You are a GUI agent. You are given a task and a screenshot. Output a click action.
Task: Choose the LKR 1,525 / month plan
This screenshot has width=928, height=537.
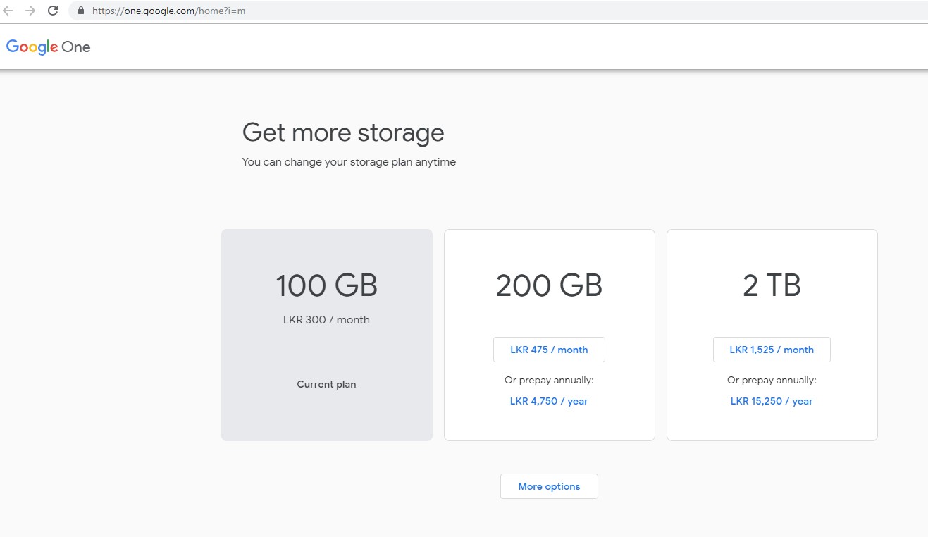tap(772, 350)
